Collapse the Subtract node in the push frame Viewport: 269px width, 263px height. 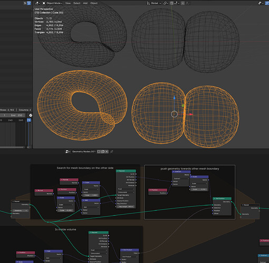pyautogui.click(x=174, y=172)
